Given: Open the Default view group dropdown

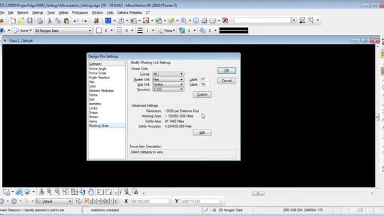Looking at the screenshot, I should pos(54,202).
